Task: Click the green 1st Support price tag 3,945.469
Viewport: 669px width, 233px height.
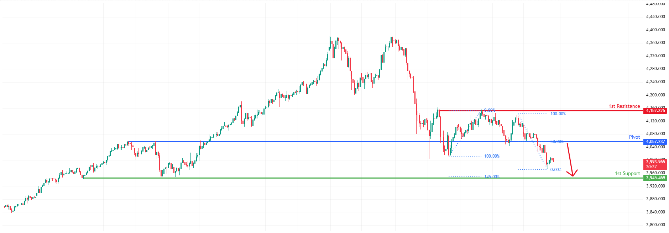Action: click(655, 178)
